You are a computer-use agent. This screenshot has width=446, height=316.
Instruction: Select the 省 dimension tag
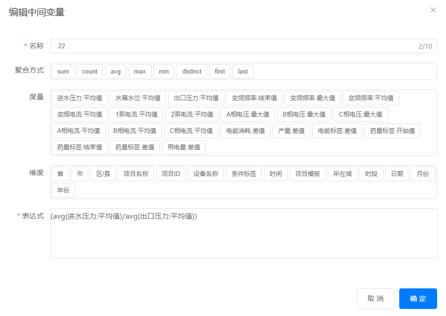click(x=60, y=174)
